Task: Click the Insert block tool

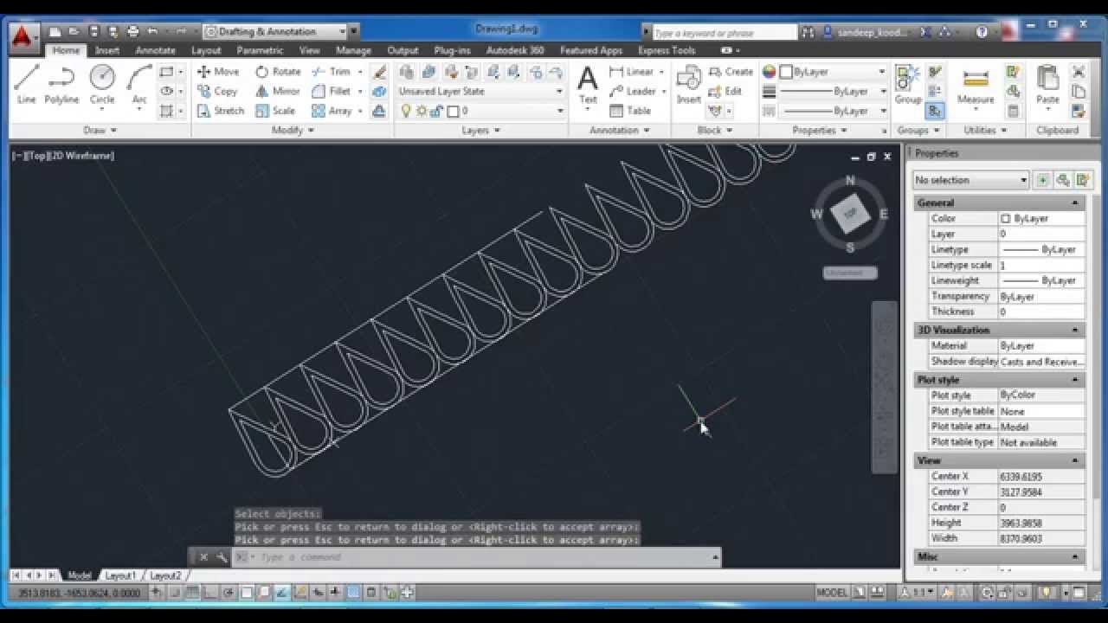Action: point(688,85)
